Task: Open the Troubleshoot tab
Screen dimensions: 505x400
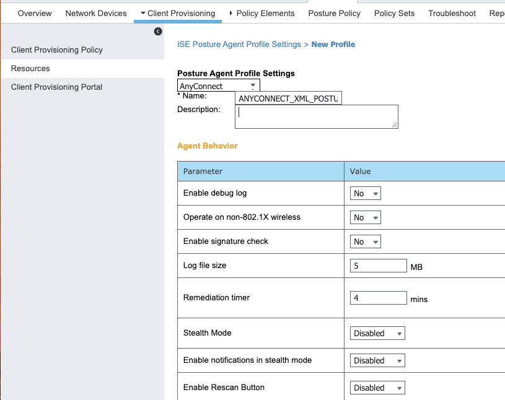Action: pos(452,13)
